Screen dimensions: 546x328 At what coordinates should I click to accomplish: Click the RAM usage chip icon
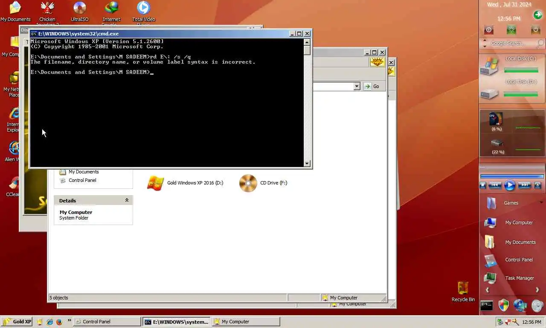point(497,143)
